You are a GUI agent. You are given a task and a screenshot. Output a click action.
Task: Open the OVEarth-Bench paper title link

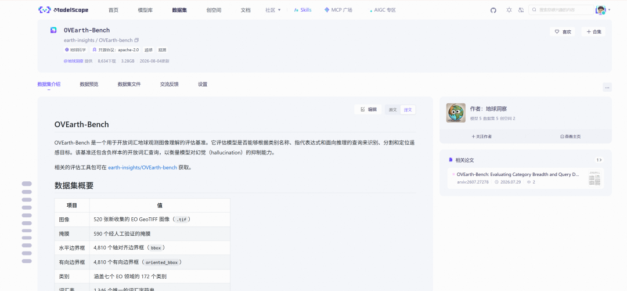tap(518, 174)
